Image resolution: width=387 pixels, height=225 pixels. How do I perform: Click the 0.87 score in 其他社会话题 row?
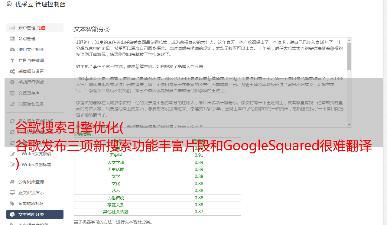point(199,212)
